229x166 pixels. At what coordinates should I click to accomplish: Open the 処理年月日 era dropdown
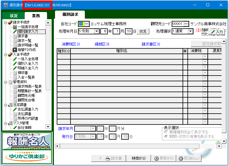pos(97,31)
